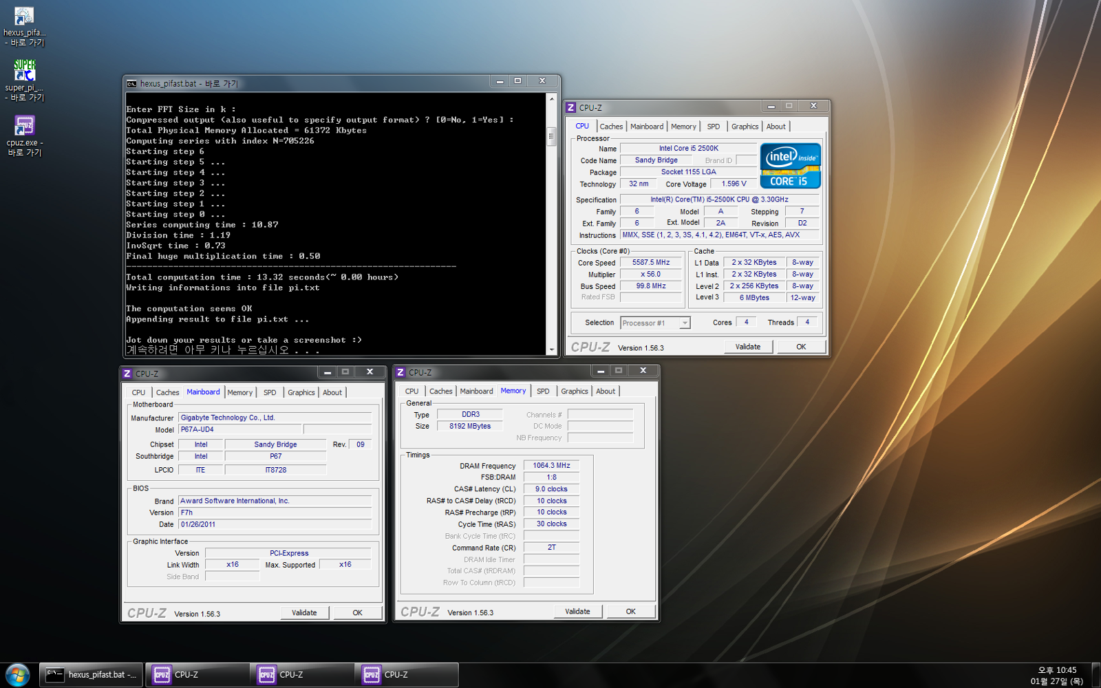The width and height of the screenshot is (1101, 688).
Task: Click Core Speed value 5587.5 MHz
Action: pos(650,263)
